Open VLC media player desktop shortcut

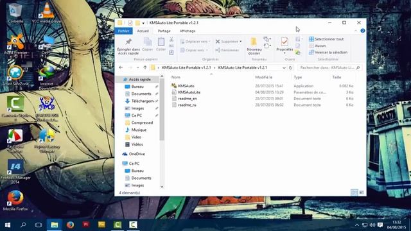click(x=47, y=13)
